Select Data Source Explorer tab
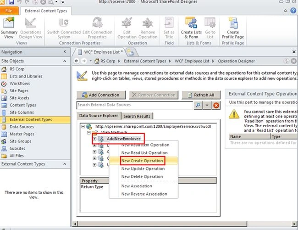Screen dimensions: 298x230 coord(99,116)
